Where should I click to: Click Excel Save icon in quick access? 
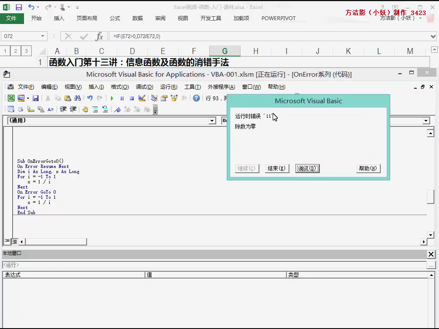coord(19,7)
